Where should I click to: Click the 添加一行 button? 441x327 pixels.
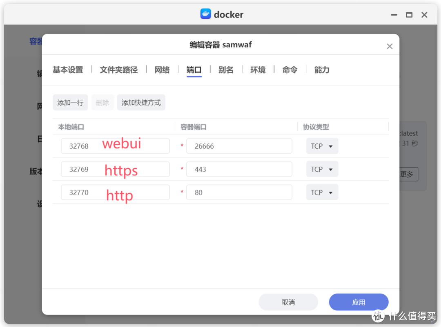tap(70, 103)
